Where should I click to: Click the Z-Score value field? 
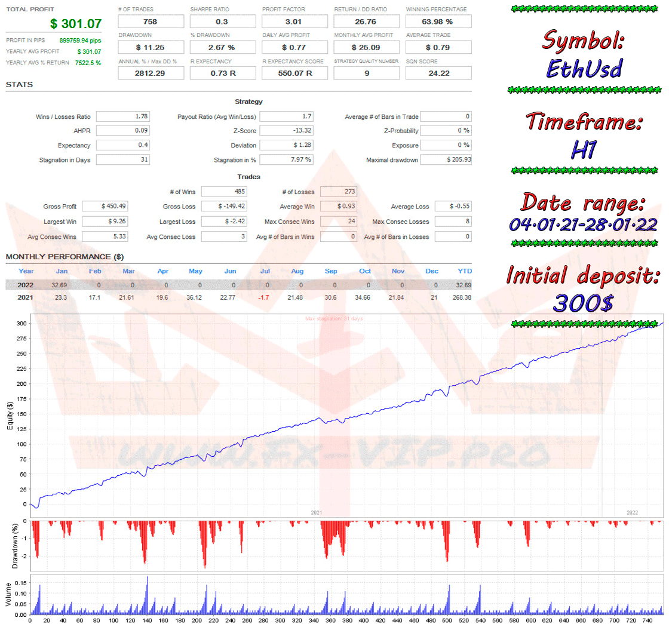click(286, 131)
